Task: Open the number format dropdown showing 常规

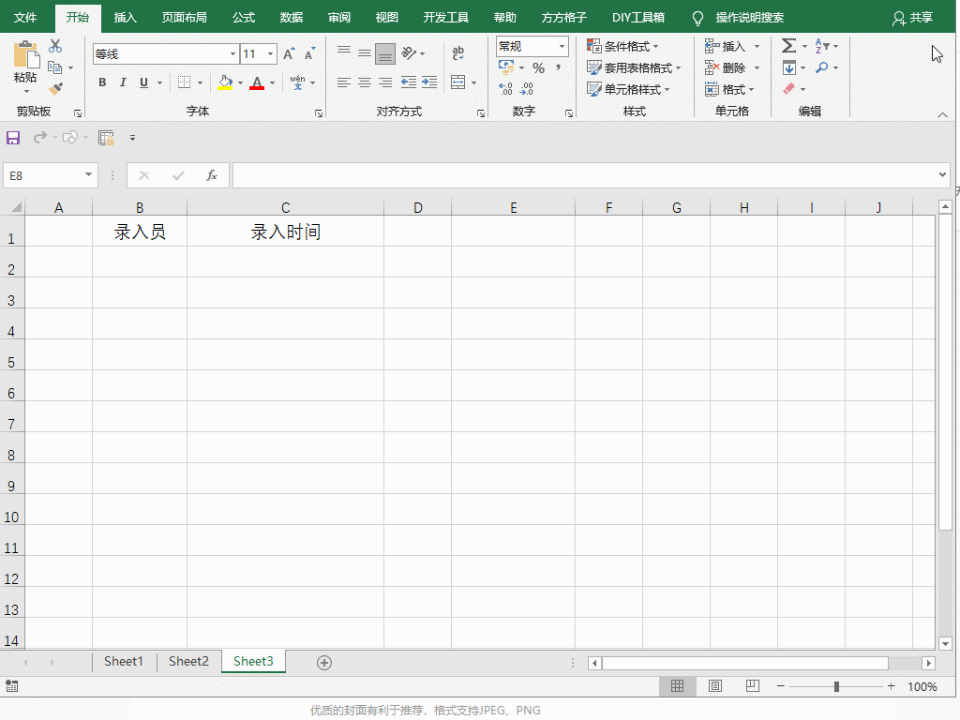Action: tap(562, 46)
